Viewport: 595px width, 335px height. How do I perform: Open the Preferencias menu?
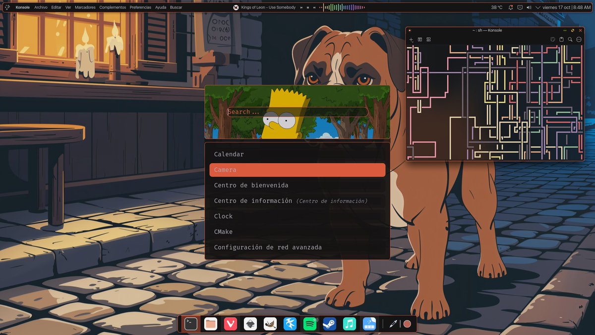pyautogui.click(x=140, y=7)
